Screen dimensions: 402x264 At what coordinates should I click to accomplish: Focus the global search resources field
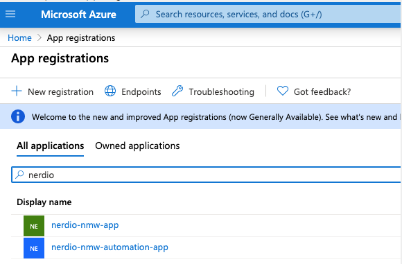[268, 14]
